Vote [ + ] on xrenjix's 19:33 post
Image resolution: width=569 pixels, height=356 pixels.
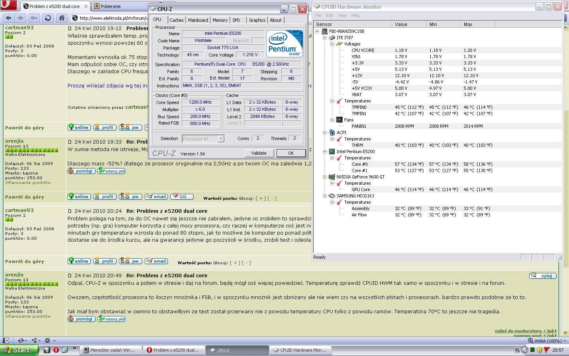click(x=260, y=198)
